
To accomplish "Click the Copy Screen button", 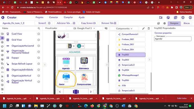I will (x=88, y=23).
